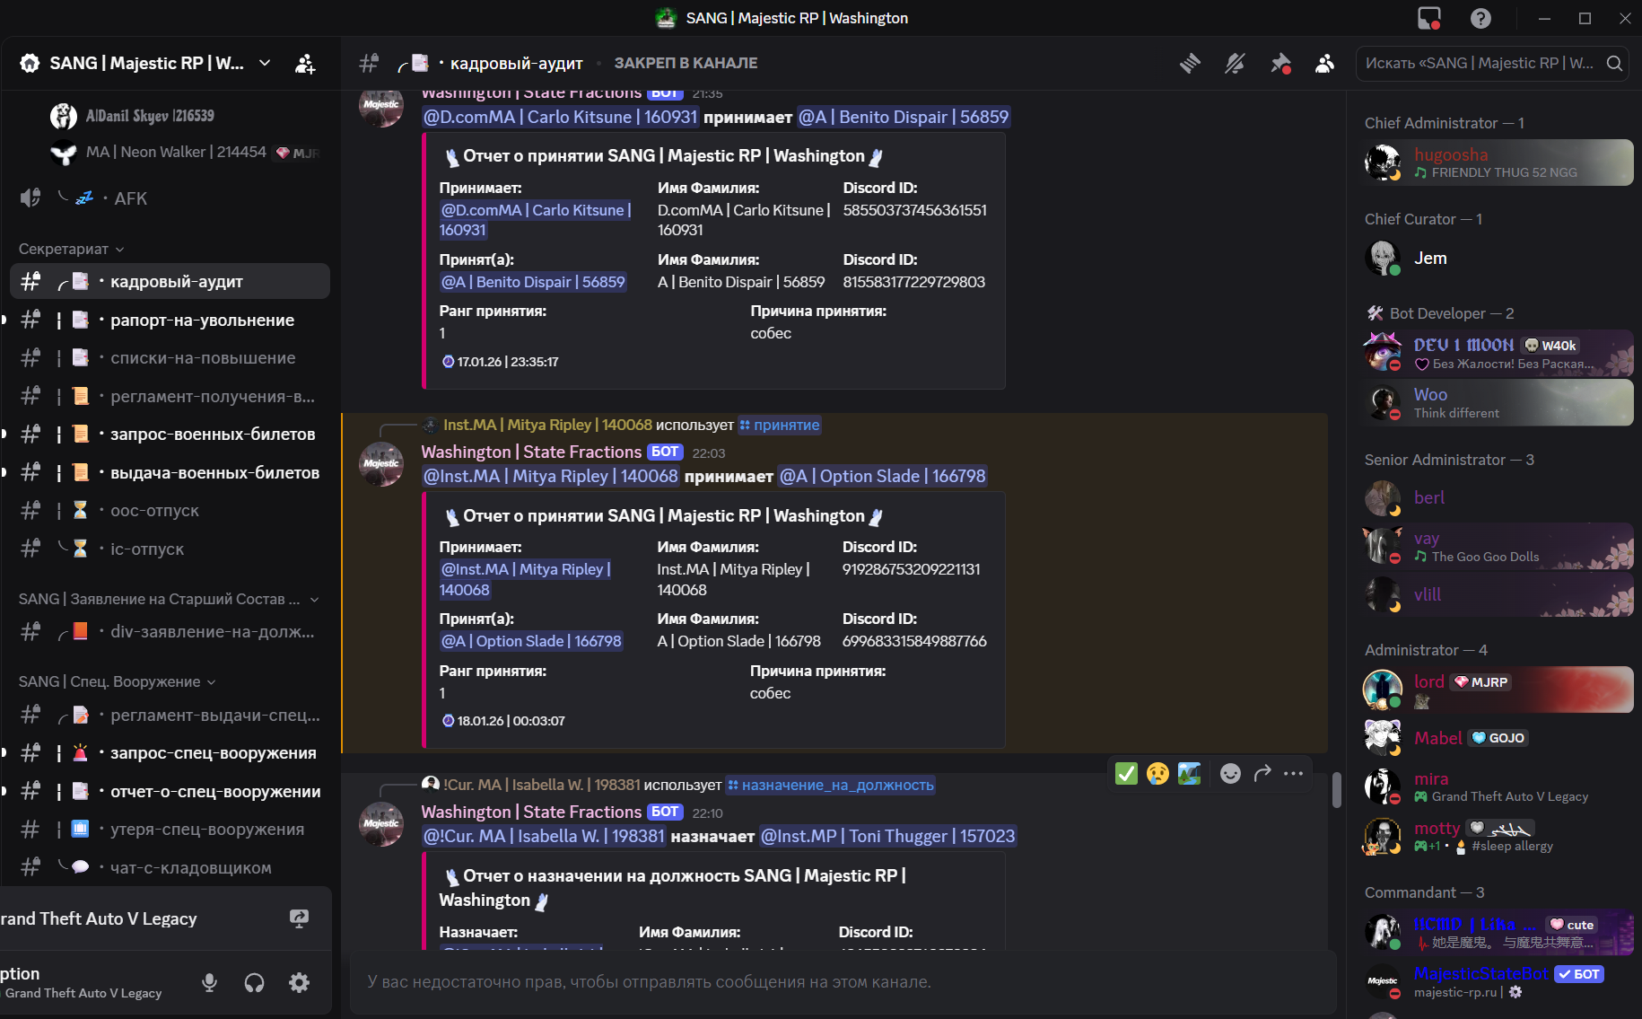Toggle member list icon
The image size is (1642, 1019).
pyautogui.click(x=1324, y=63)
